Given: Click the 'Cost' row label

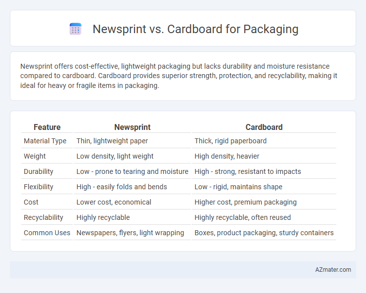Looking at the screenshot, I should (31, 202).
